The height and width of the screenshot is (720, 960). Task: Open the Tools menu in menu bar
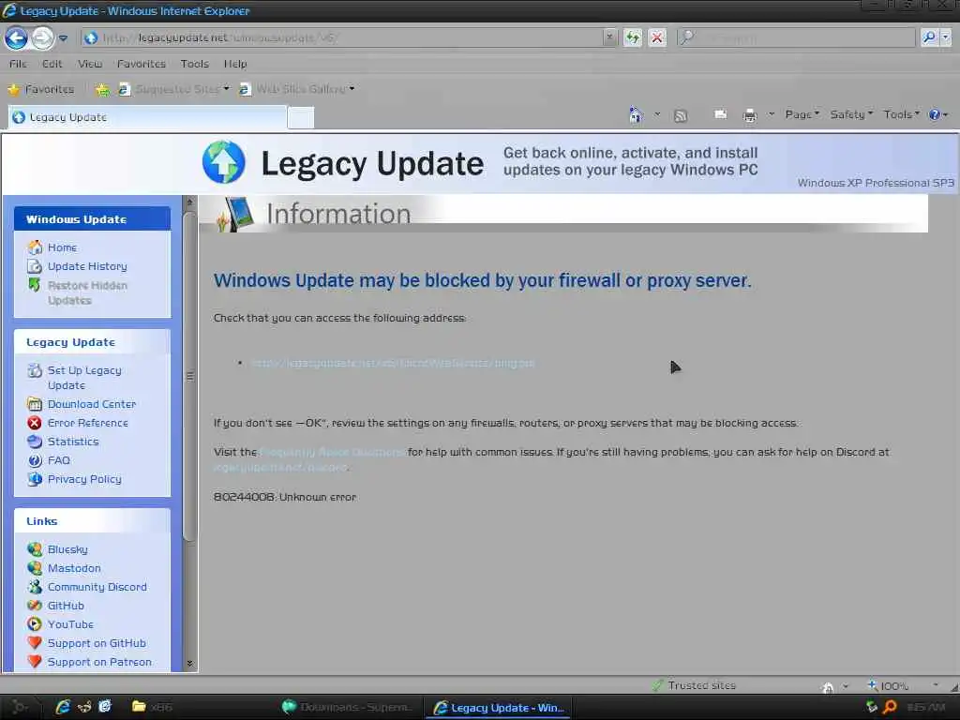pyautogui.click(x=195, y=64)
